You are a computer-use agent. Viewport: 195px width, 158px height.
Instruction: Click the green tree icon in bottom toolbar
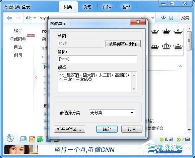[40, 139]
